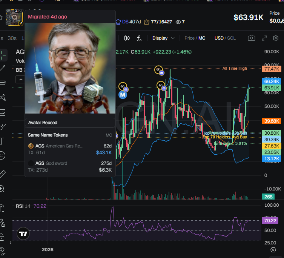
Task: Take a chart snapshot with camera icon
Action: (x=252, y=38)
